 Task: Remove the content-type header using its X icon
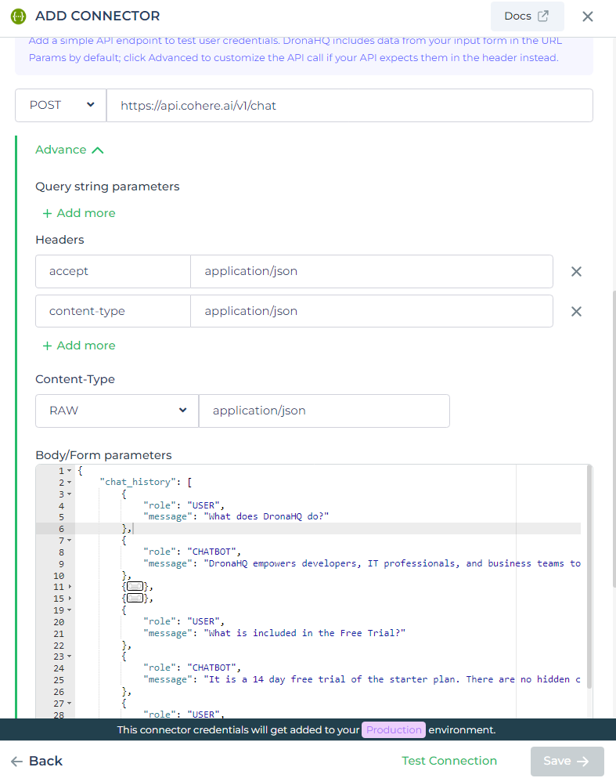click(576, 311)
